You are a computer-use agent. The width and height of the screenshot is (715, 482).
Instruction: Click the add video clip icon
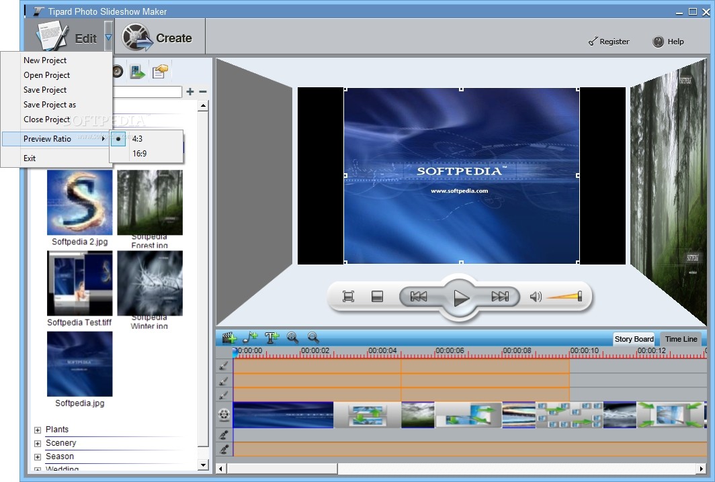coord(229,338)
